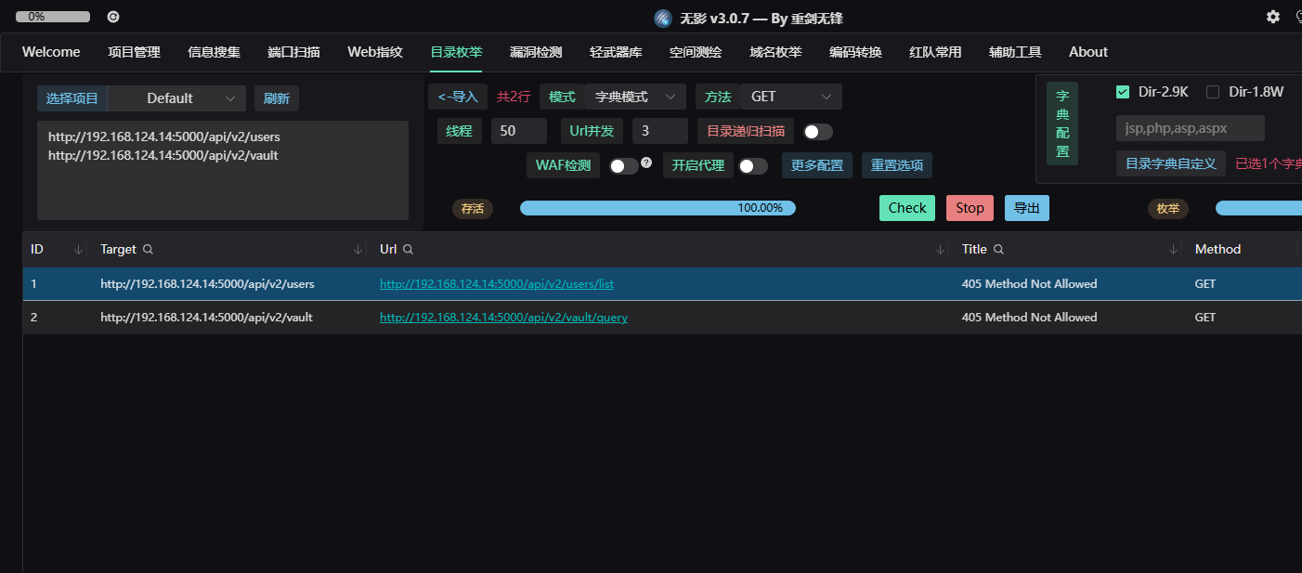Click the search icon next to Target header
The image size is (1302, 573).
(x=148, y=250)
